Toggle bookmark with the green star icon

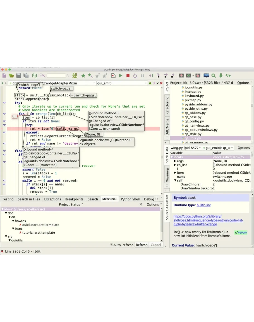(83, 76)
